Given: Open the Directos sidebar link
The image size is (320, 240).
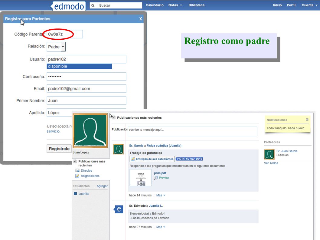Looking at the screenshot, I should click(x=87, y=171).
